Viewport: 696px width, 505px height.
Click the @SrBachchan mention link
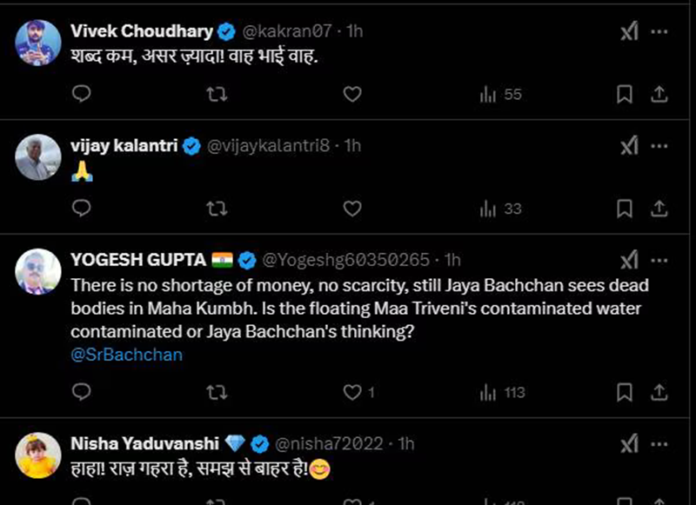126,355
